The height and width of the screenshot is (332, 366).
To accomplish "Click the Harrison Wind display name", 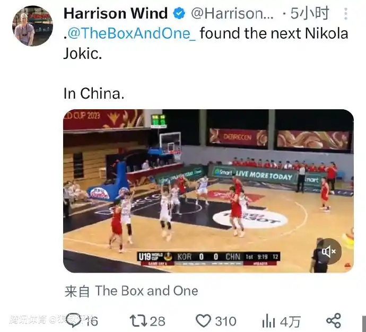I will [x=116, y=13].
